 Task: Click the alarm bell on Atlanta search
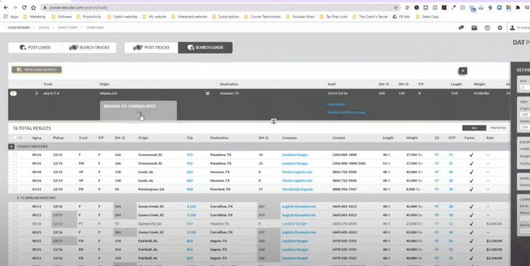click(37, 94)
